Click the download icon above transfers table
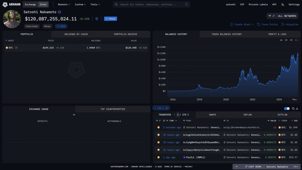The image size is (302, 170). (297, 109)
